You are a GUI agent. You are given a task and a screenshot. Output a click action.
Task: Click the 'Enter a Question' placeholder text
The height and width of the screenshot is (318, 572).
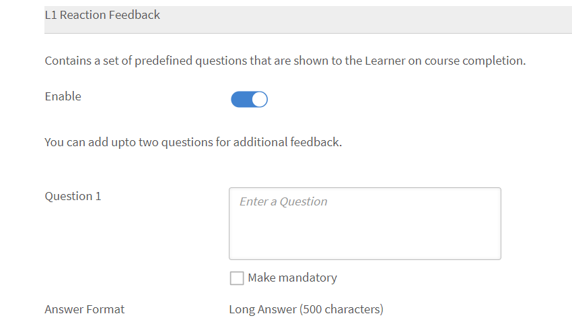coord(283,201)
